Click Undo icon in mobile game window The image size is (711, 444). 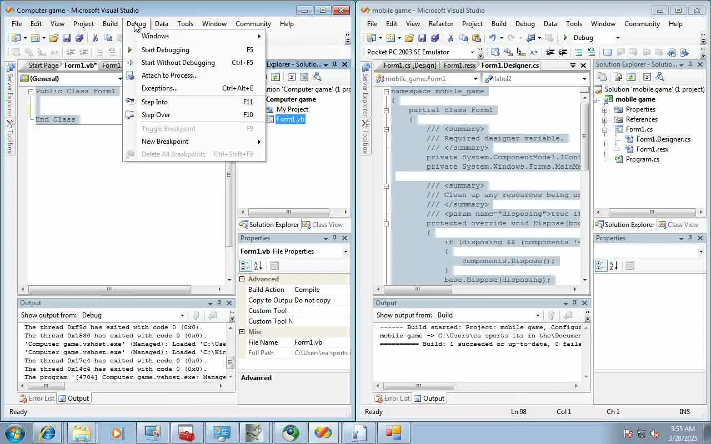pos(492,38)
